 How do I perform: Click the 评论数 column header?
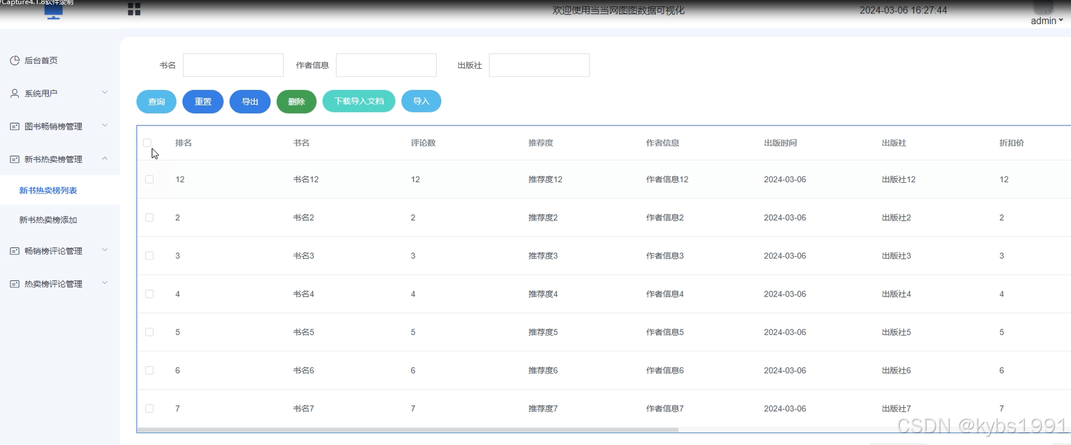coord(423,143)
